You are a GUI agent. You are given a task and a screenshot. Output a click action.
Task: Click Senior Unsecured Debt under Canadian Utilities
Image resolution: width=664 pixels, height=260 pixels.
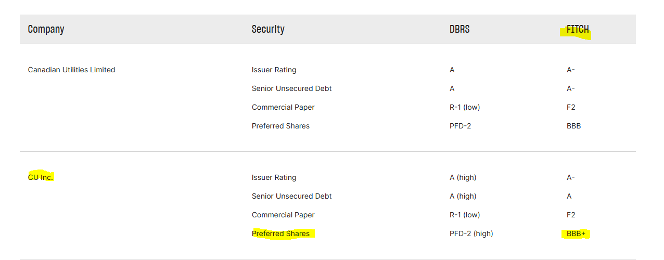[x=291, y=88]
